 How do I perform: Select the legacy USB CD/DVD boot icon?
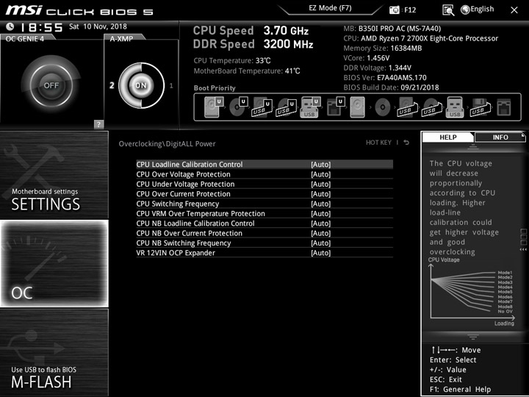[x=431, y=107]
